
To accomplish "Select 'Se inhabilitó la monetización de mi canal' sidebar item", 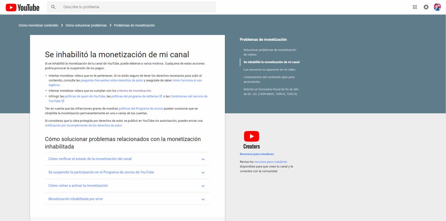I will tap(271, 62).
